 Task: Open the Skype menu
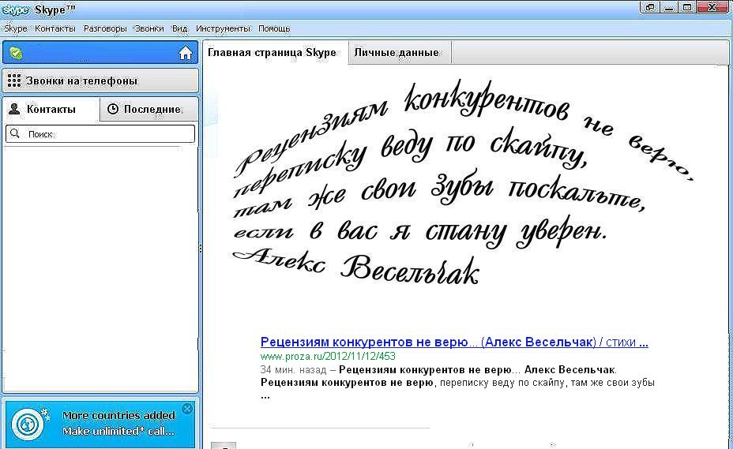(16, 28)
